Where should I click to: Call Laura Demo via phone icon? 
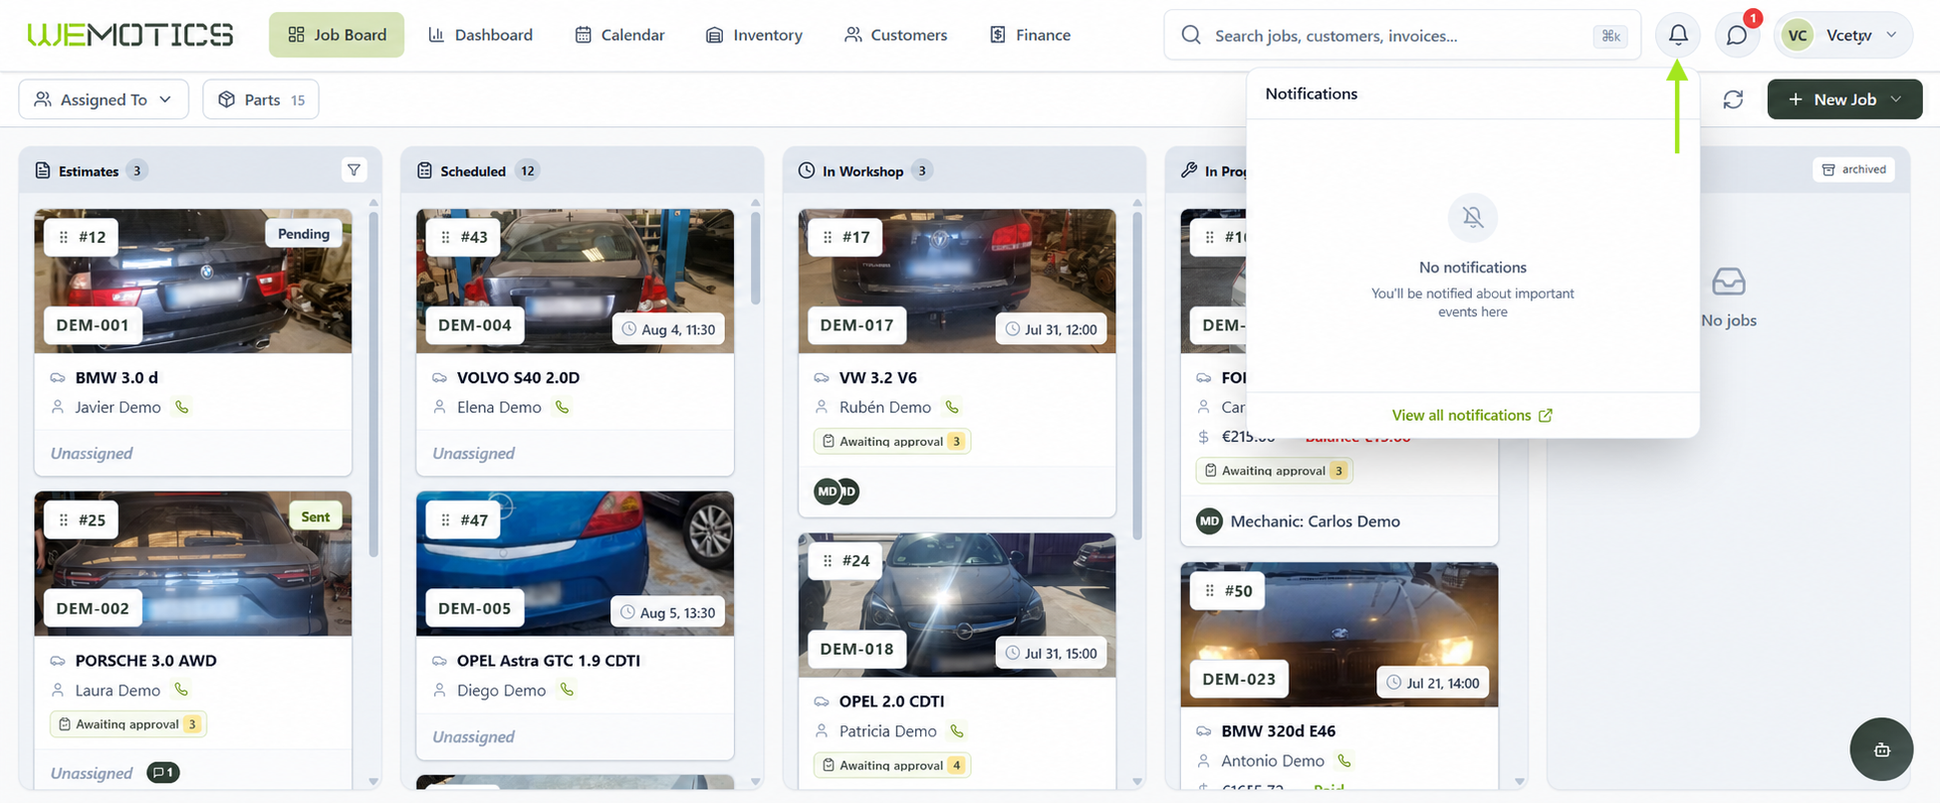pyautogui.click(x=181, y=690)
